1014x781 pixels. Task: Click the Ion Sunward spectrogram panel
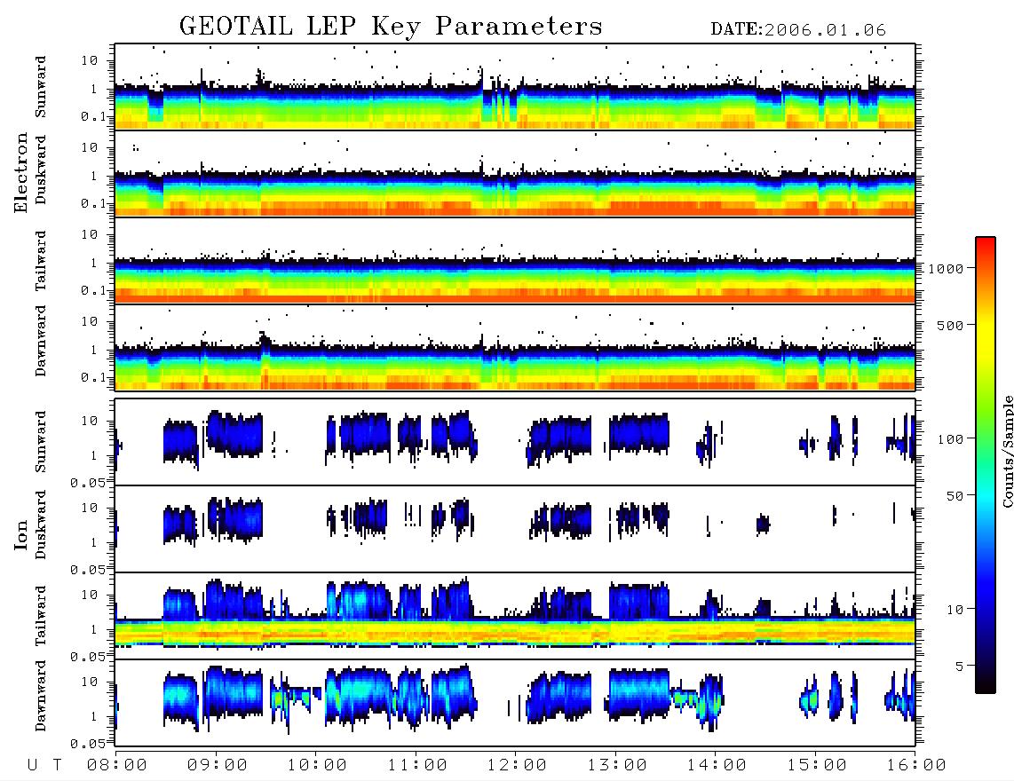click(515, 442)
